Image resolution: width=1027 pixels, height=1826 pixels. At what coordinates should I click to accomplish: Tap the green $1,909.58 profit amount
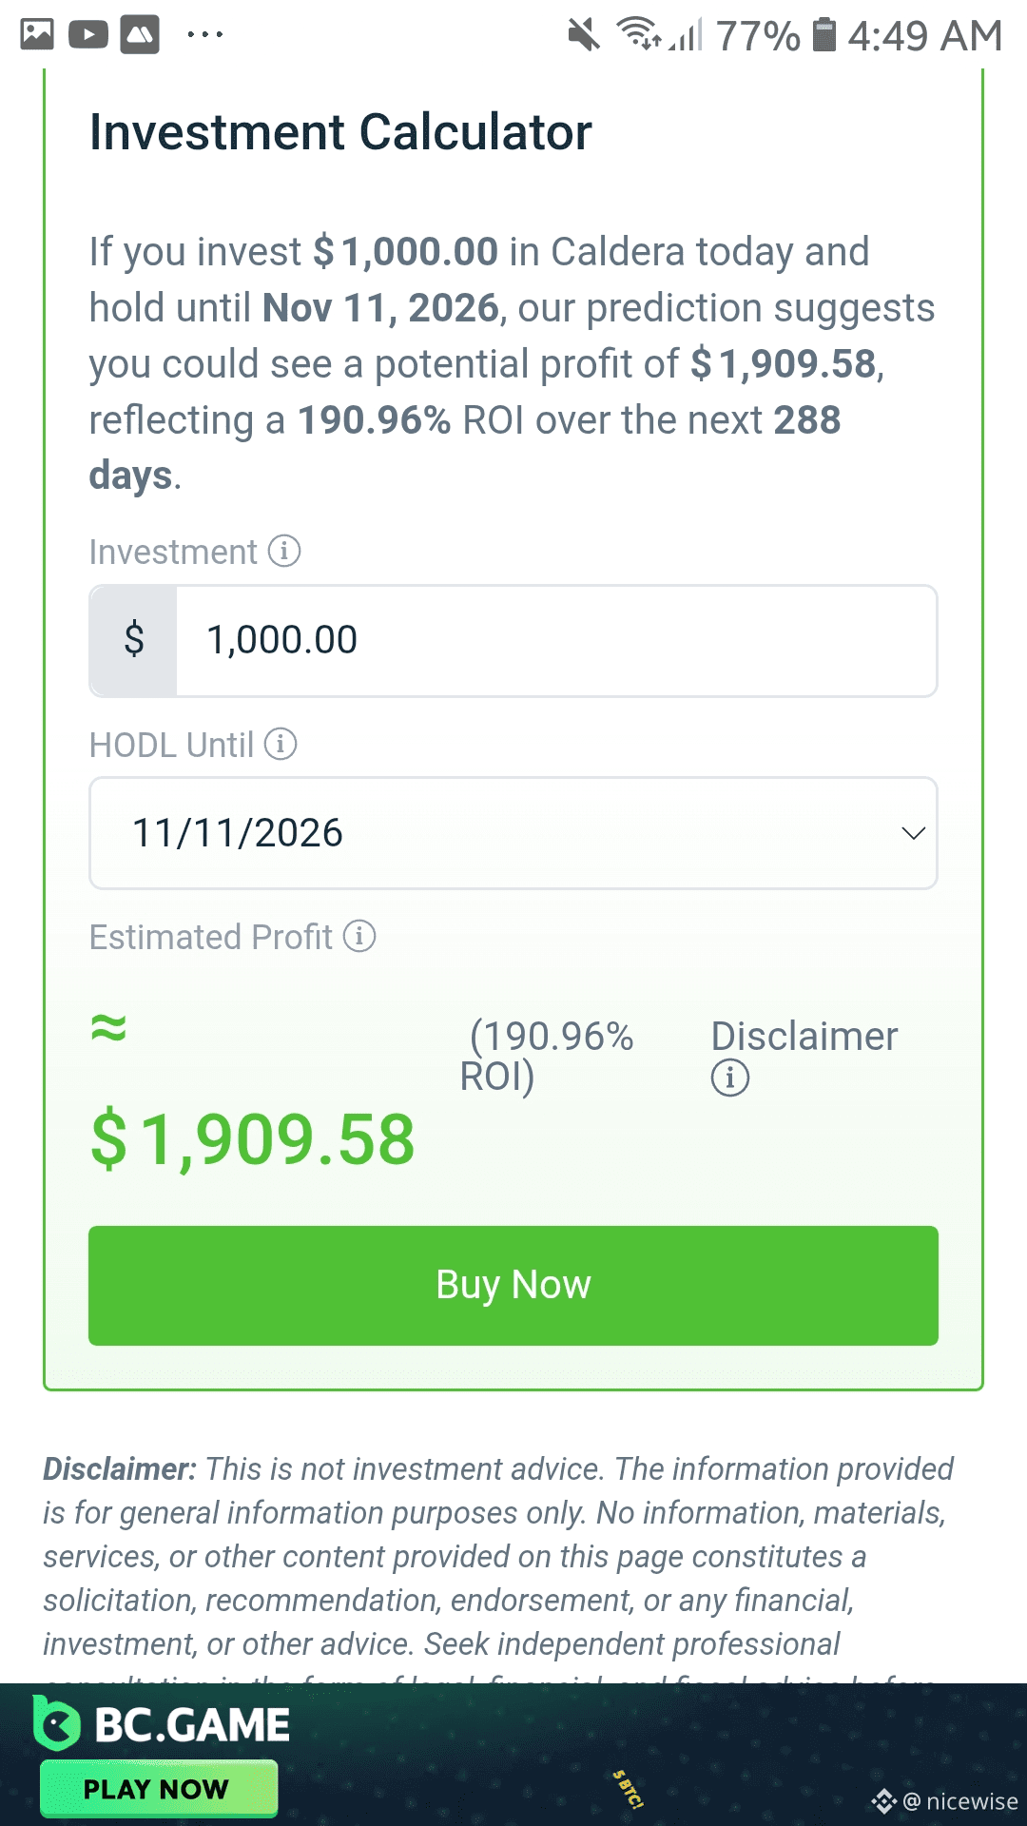tap(253, 1139)
